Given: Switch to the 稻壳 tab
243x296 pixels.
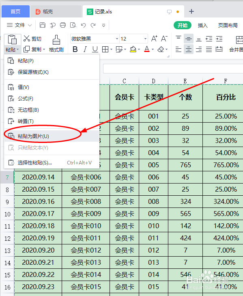Looking at the screenshot, I should (x=56, y=11).
